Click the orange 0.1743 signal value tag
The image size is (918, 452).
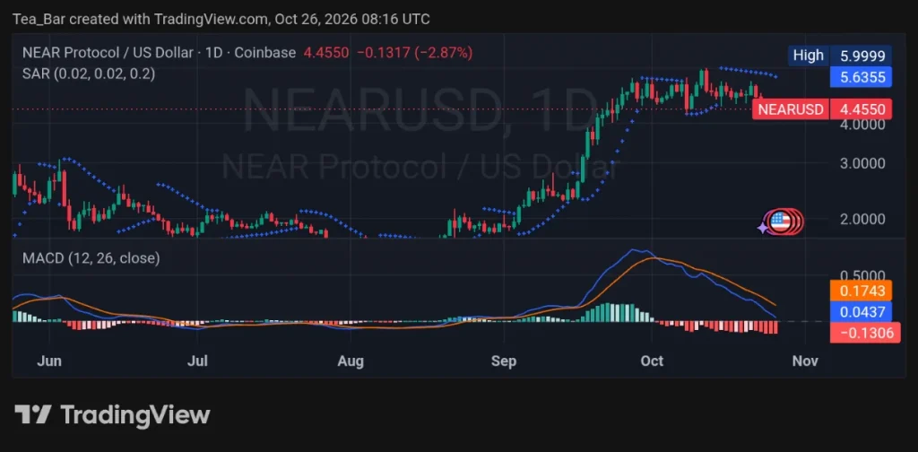[861, 291]
